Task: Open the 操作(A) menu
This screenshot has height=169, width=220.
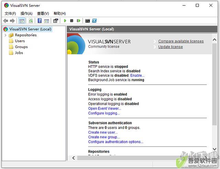Action: coord(26,13)
